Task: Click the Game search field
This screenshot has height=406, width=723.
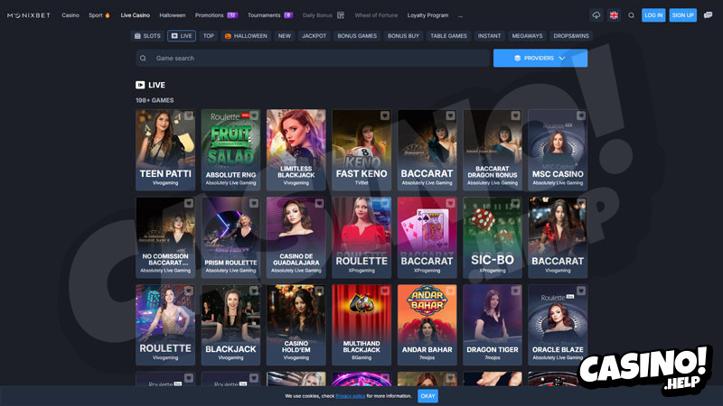Action: click(x=313, y=58)
